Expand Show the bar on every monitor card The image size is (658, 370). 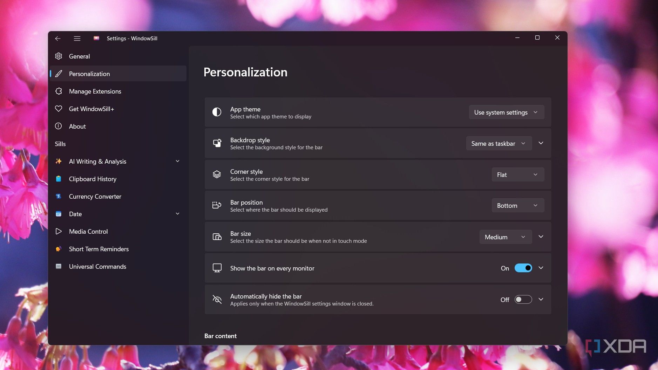541,268
